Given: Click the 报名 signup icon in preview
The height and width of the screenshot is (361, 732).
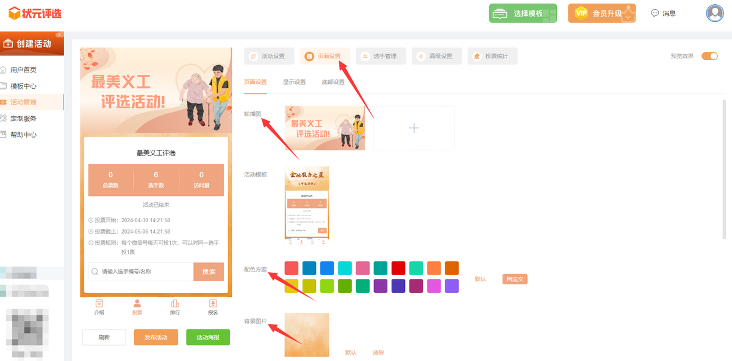Looking at the screenshot, I should [x=213, y=307].
